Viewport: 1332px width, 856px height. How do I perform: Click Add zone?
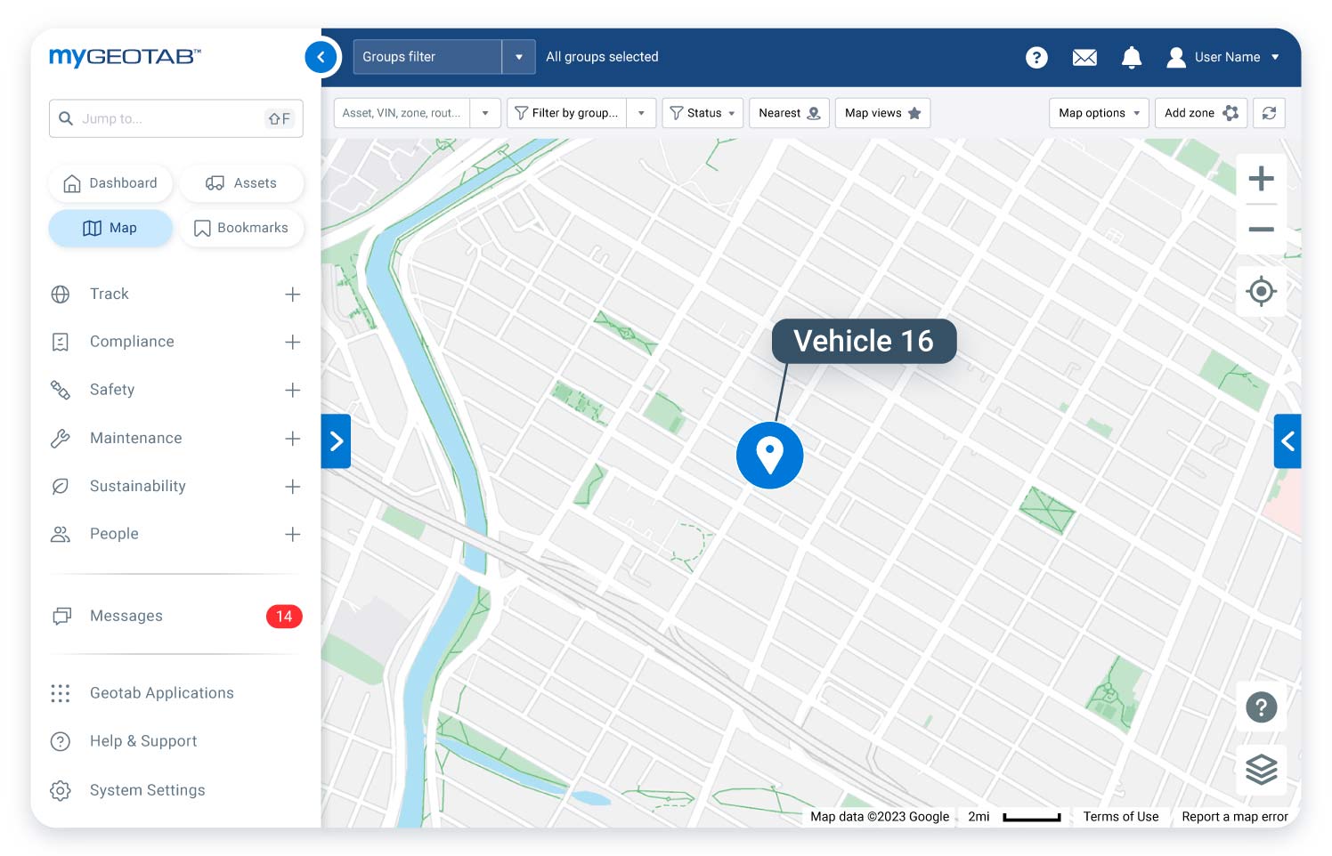coord(1201,113)
